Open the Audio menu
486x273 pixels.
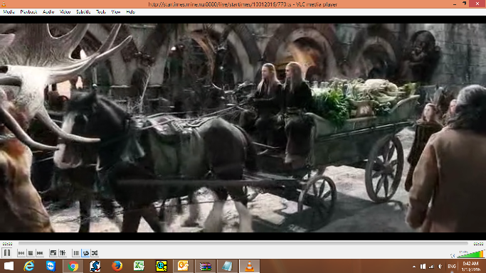(x=48, y=12)
